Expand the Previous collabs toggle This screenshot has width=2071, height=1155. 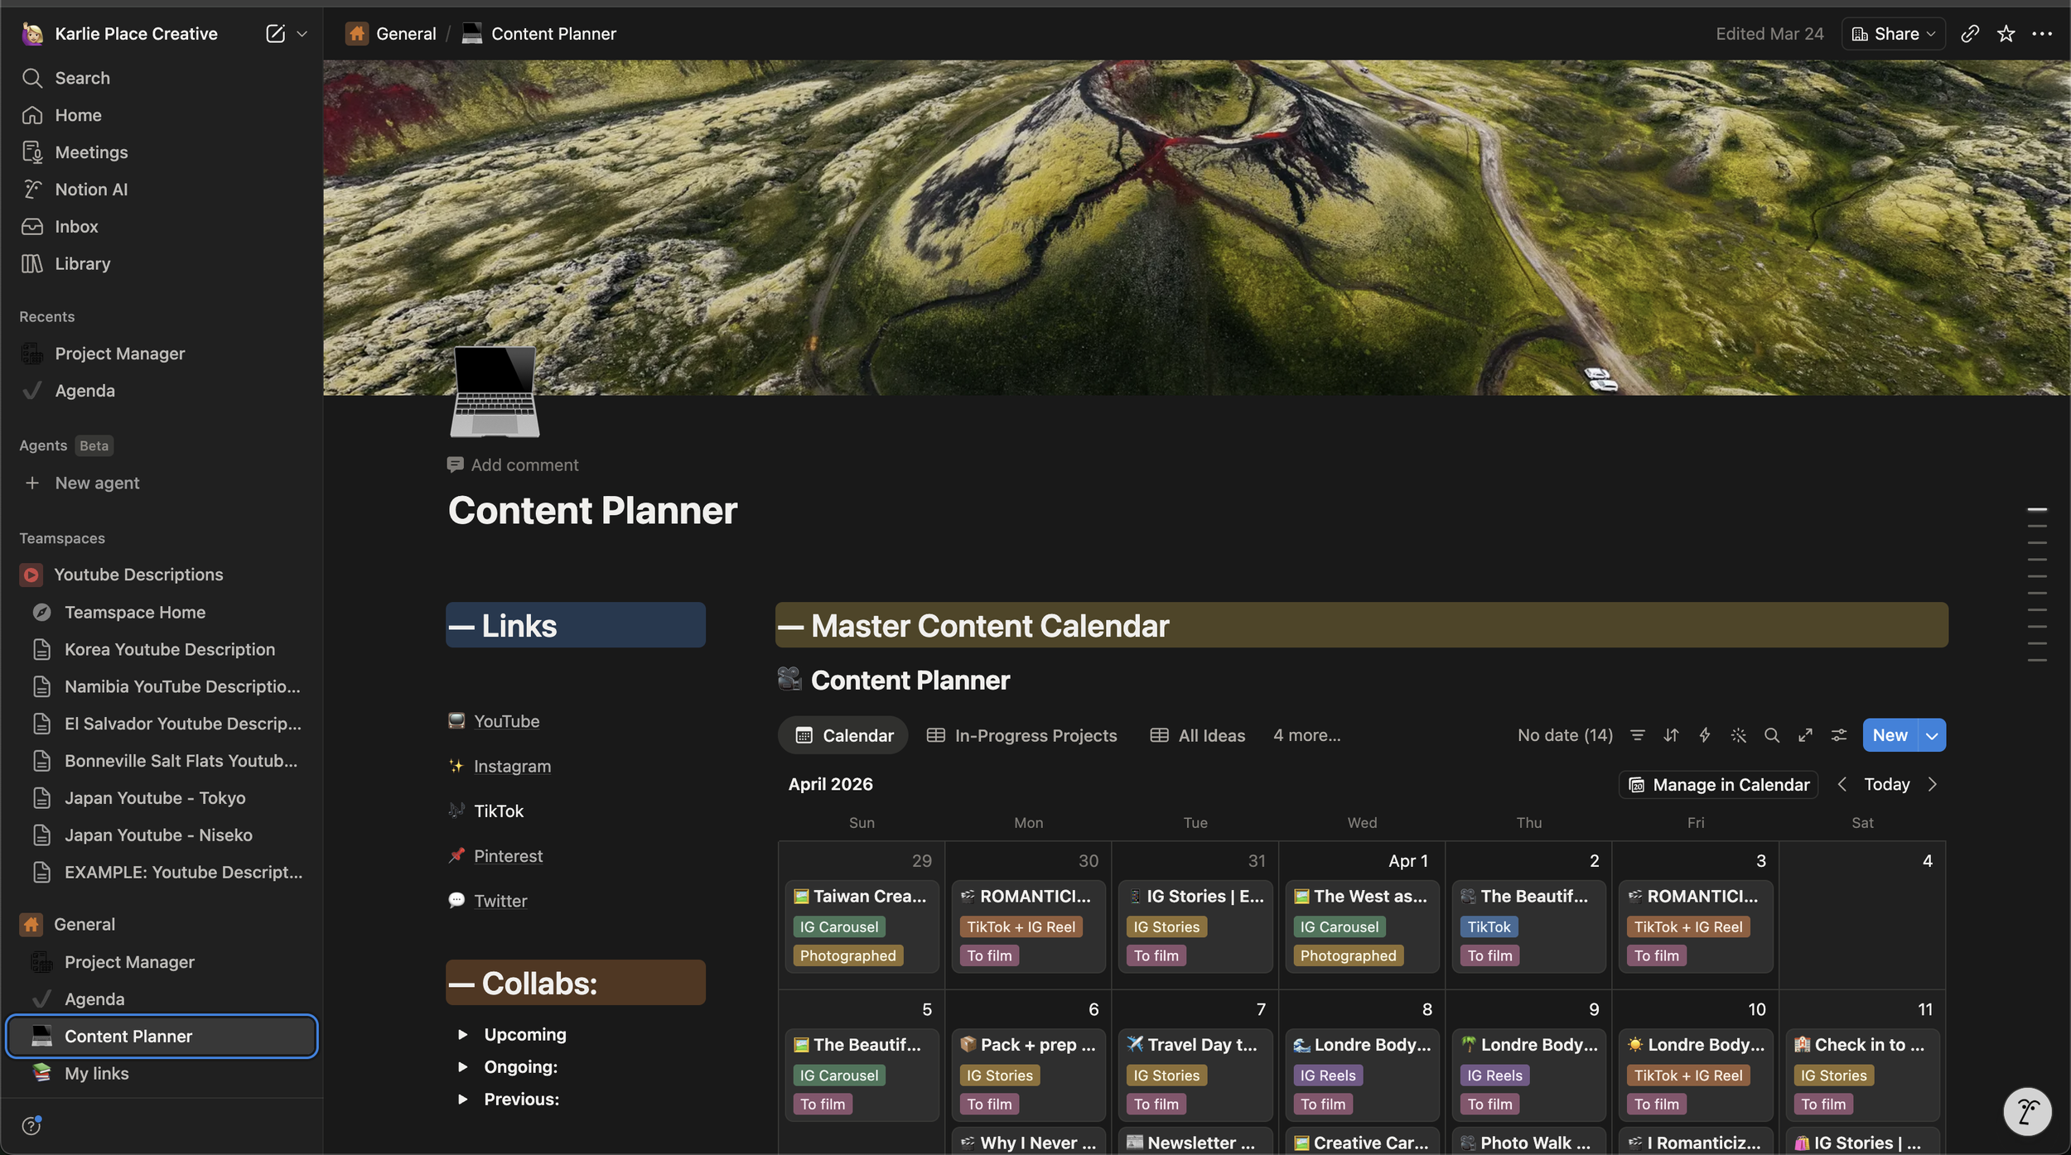[x=463, y=1100]
